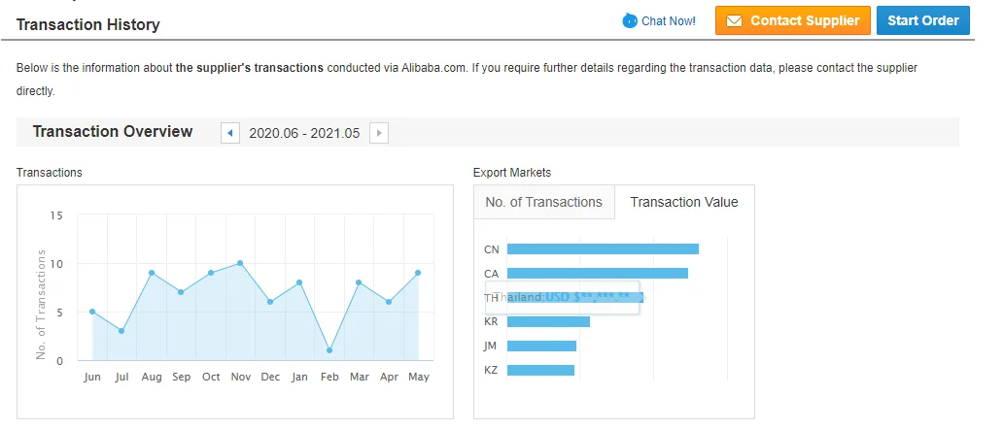
Task: Click the JM export market bar
Action: click(541, 346)
